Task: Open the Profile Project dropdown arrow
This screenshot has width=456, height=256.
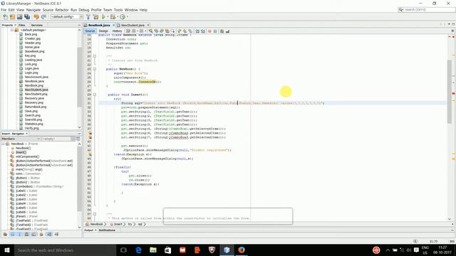Action: point(127,17)
